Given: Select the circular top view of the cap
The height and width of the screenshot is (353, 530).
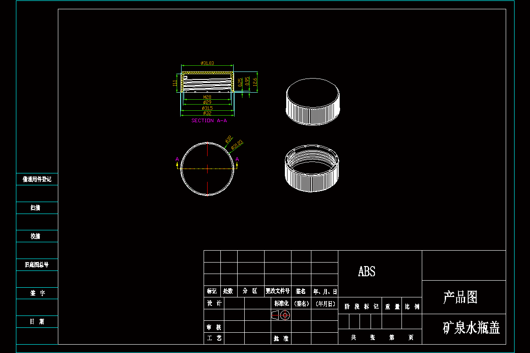Looking at the screenshot, I should tap(207, 168).
